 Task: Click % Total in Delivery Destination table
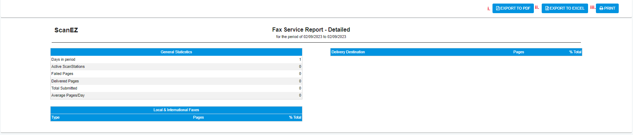click(575, 52)
